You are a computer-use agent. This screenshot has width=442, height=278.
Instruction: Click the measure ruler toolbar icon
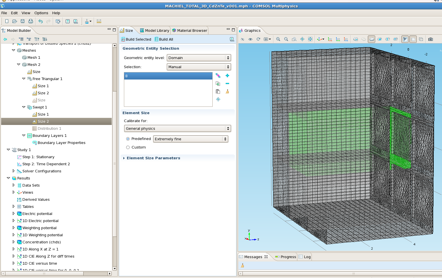(99, 21)
